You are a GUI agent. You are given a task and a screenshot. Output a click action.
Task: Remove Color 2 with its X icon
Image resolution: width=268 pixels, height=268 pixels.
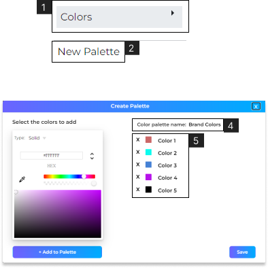[138, 152]
